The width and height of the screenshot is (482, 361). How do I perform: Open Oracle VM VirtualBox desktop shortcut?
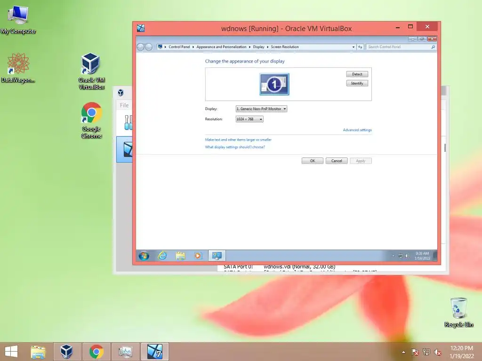[91, 71]
